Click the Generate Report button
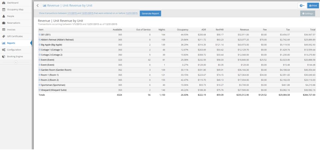This screenshot has height=150, width=320. point(150,13)
